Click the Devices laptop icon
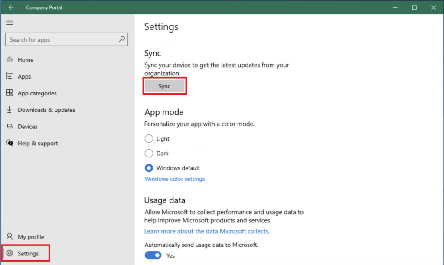 click(x=10, y=127)
